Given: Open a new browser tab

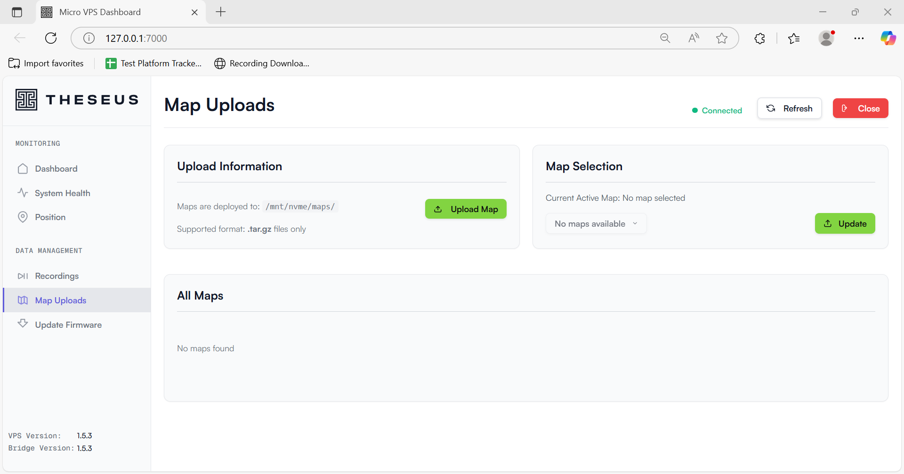Looking at the screenshot, I should [x=221, y=12].
